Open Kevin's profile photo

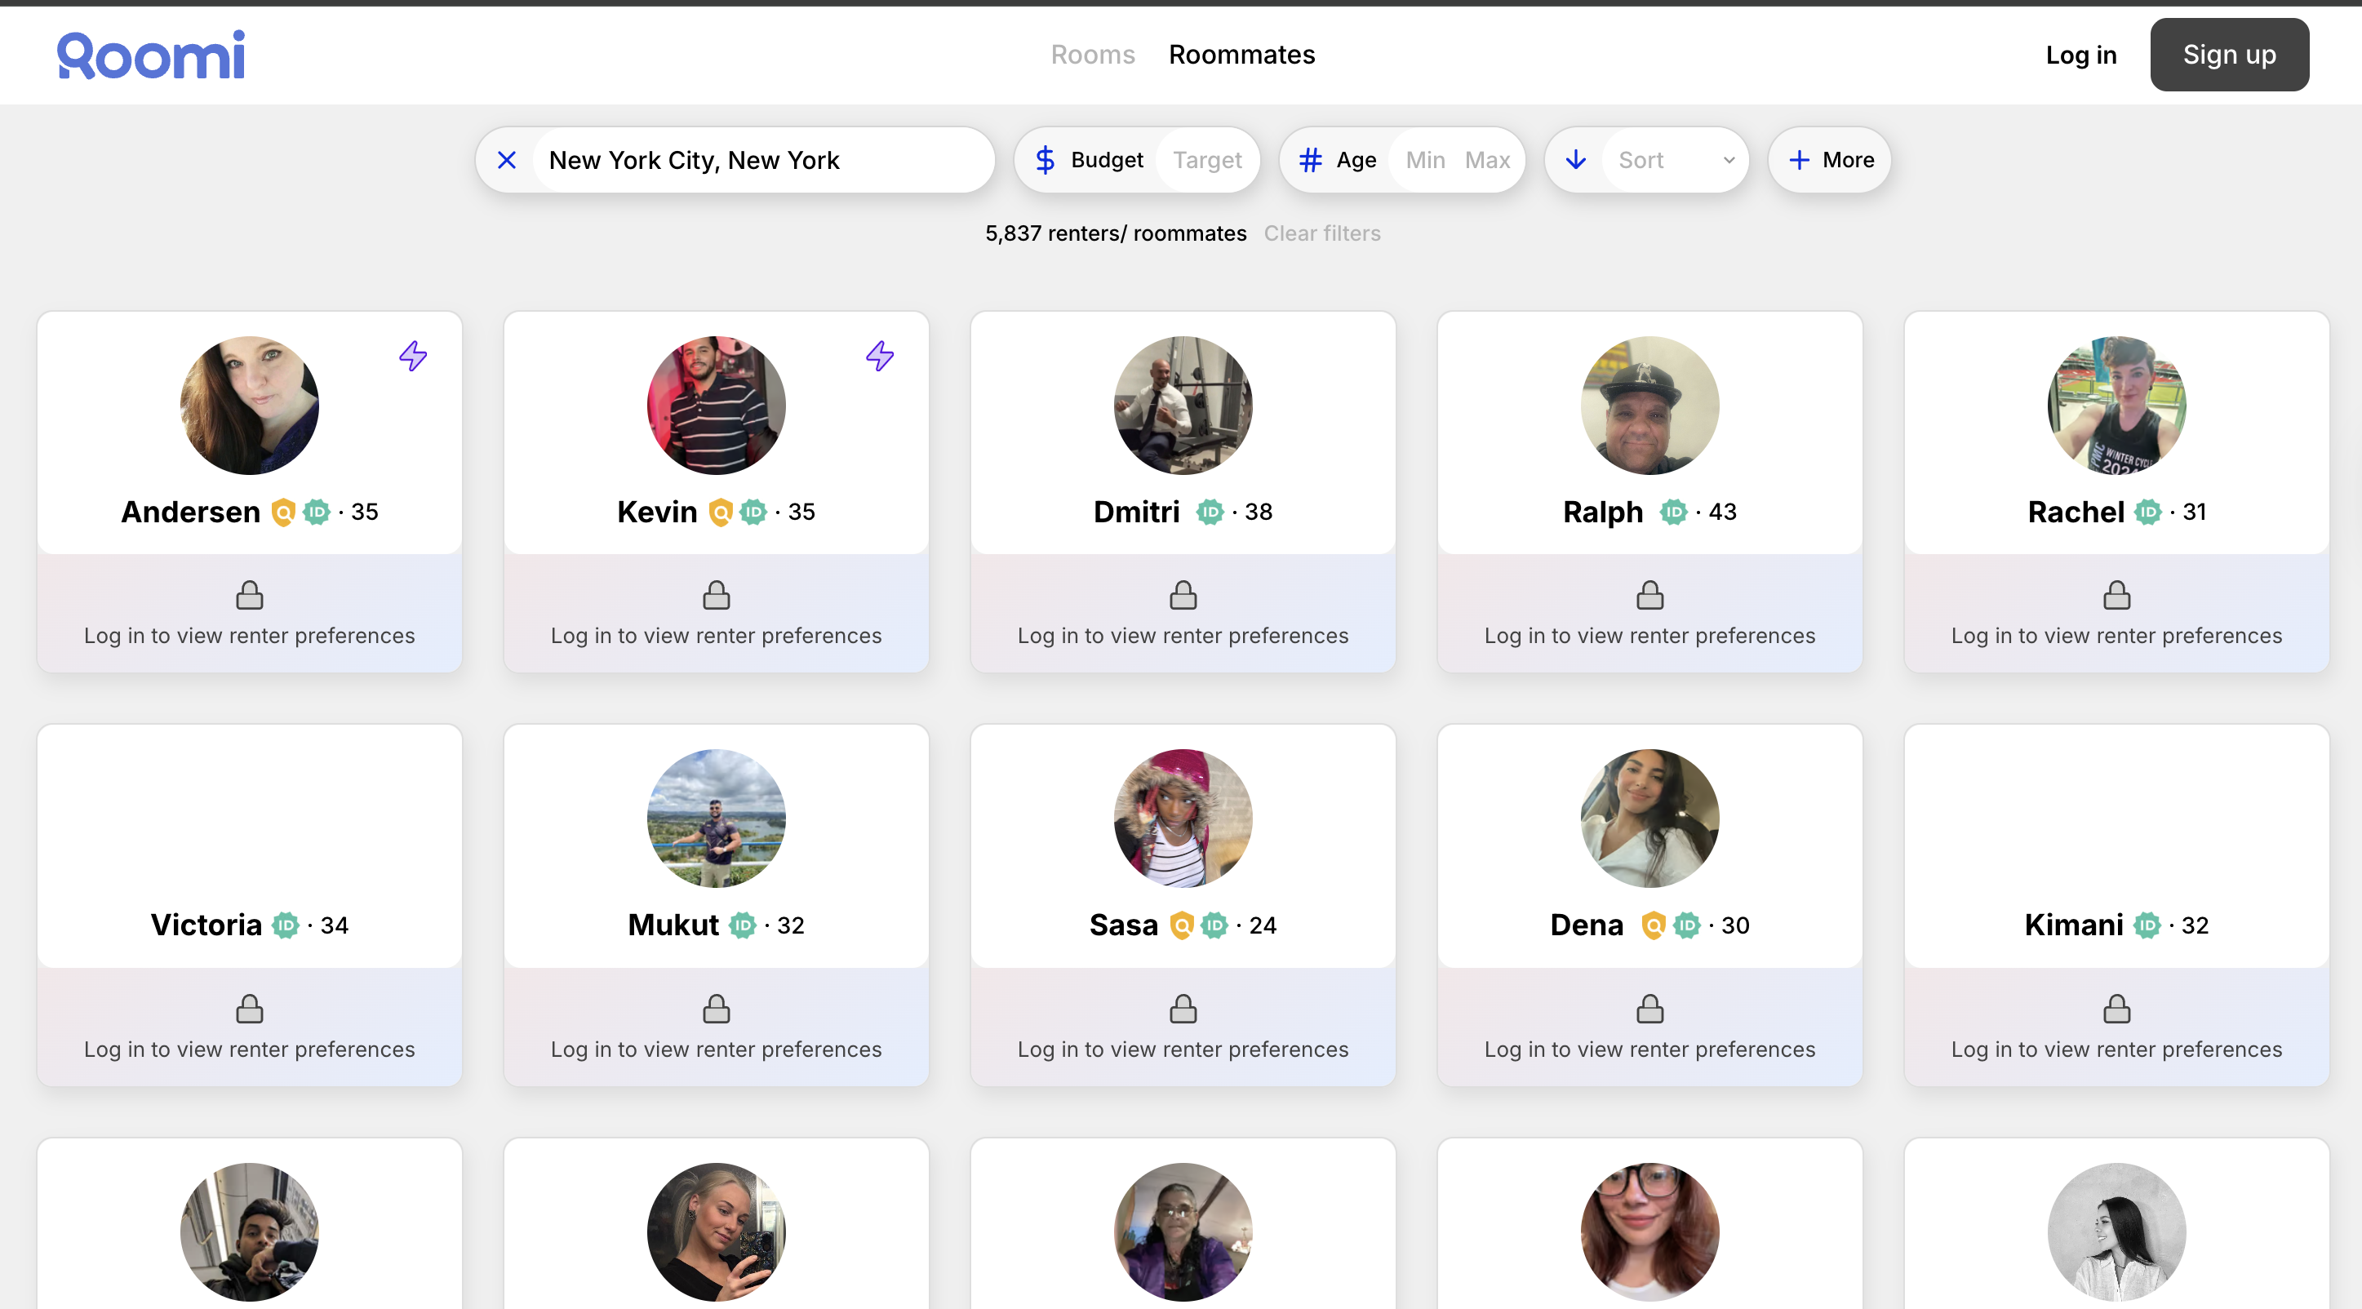pyautogui.click(x=716, y=405)
